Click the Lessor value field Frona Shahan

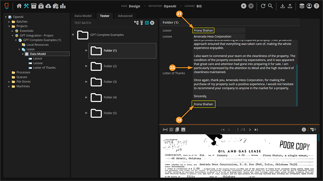point(219,30)
